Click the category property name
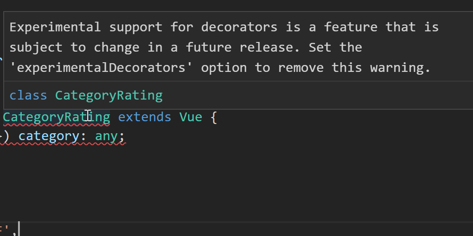 (49, 136)
